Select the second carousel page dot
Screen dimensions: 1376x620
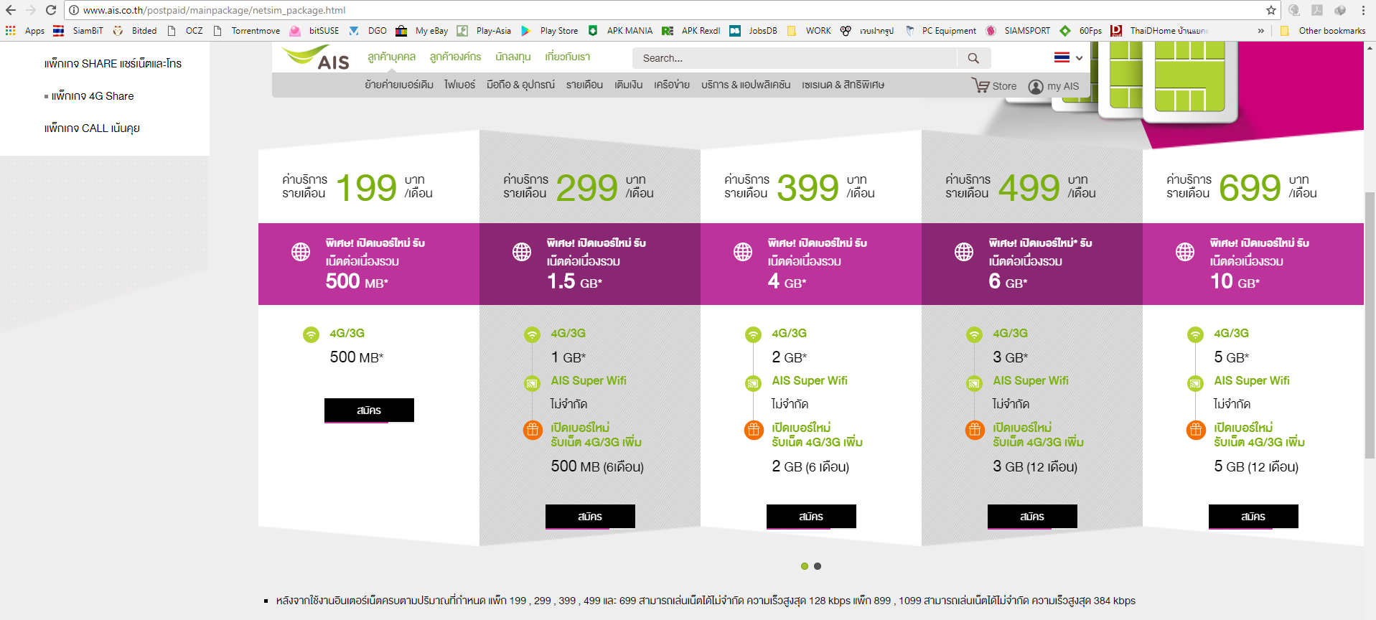tap(818, 566)
